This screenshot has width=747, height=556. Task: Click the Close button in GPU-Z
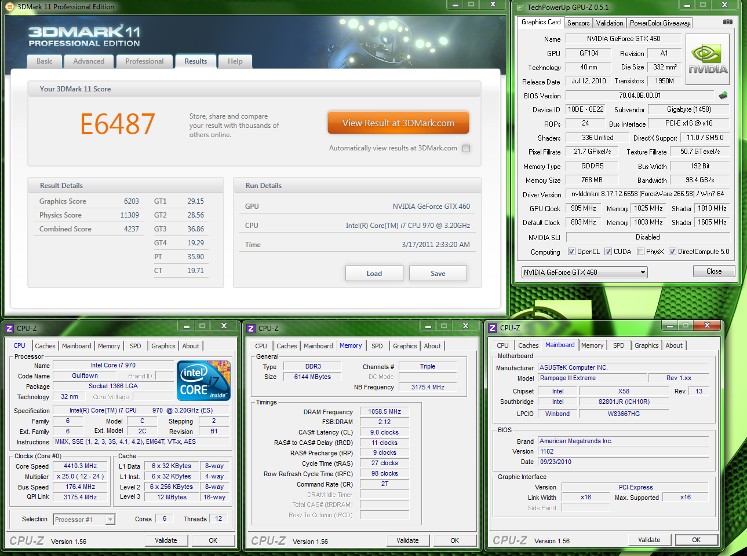click(714, 271)
